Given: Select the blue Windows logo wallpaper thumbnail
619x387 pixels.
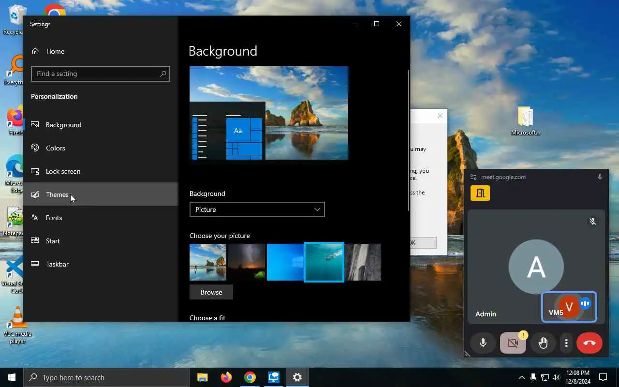Looking at the screenshot, I should (285, 262).
